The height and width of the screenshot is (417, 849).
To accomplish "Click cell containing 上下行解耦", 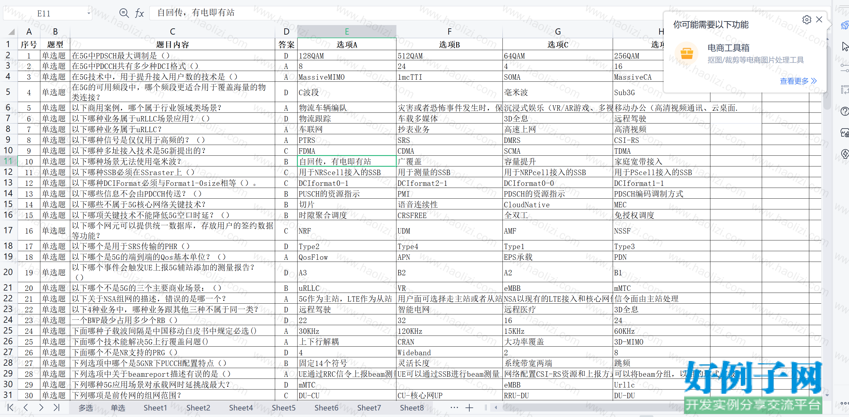I will [x=347, y=342].
